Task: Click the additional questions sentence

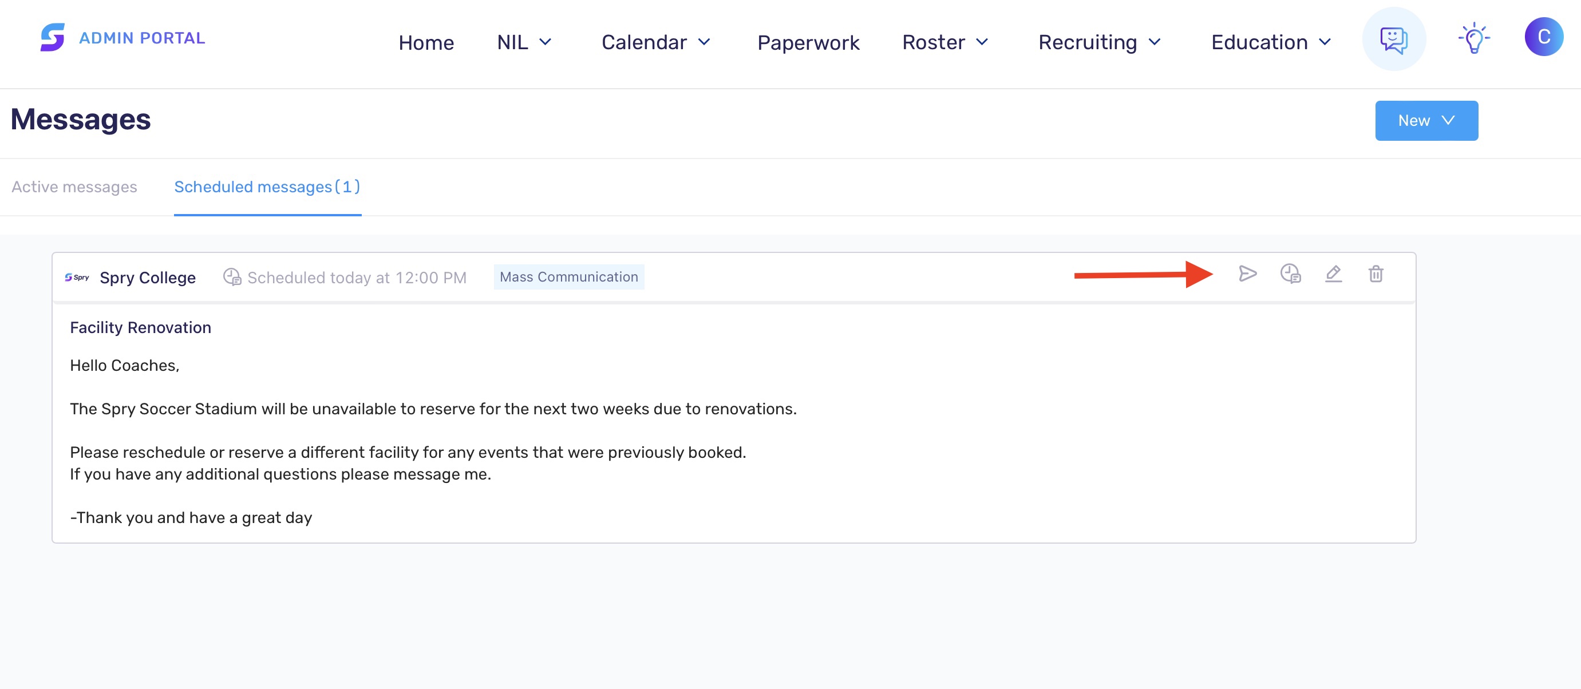Action: (280, 474)
